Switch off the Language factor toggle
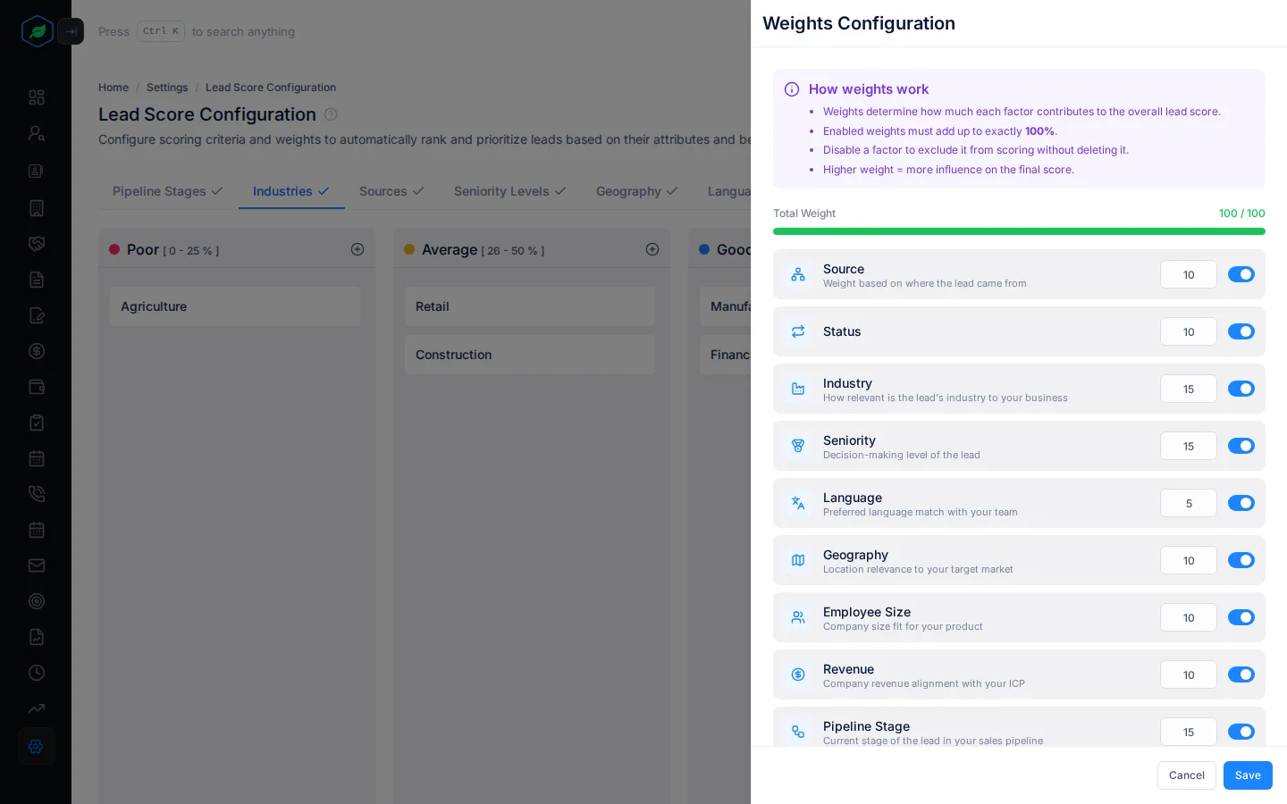 [1241, 503]
